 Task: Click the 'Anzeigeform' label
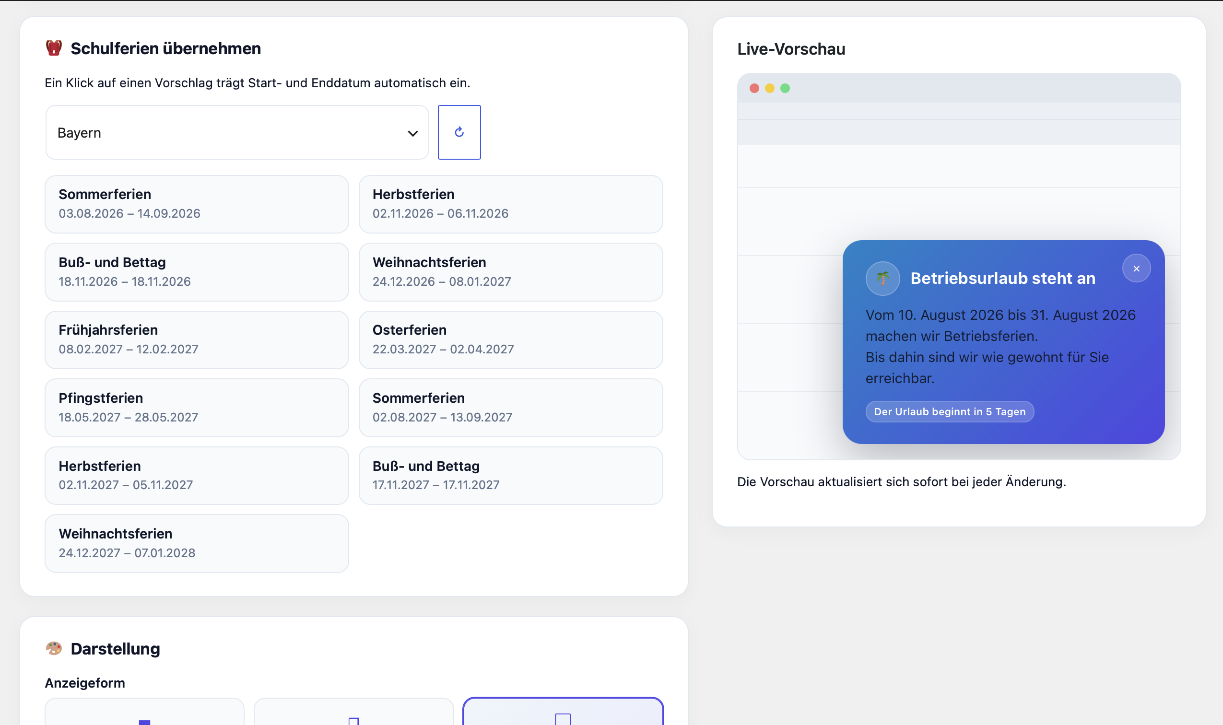(x=85, y=682)
